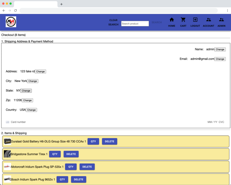This screenshot has height=185, width=231.
Task: Click CLEAR SEARCH
Action: 113,22
